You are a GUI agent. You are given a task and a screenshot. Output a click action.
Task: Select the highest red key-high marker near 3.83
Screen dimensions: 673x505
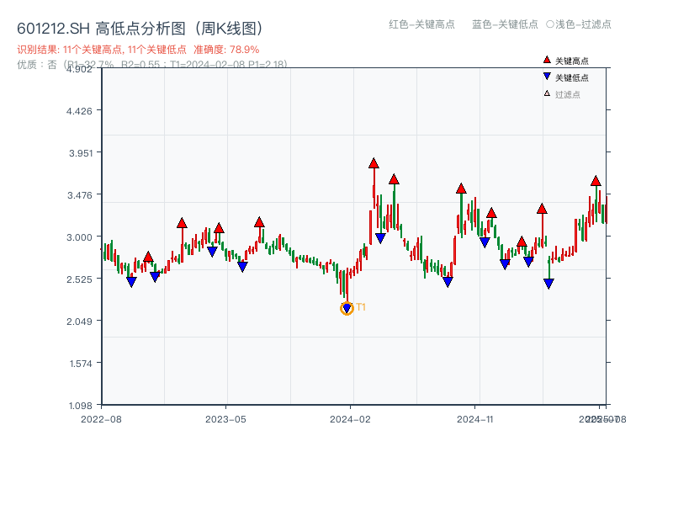pos(374,163)
